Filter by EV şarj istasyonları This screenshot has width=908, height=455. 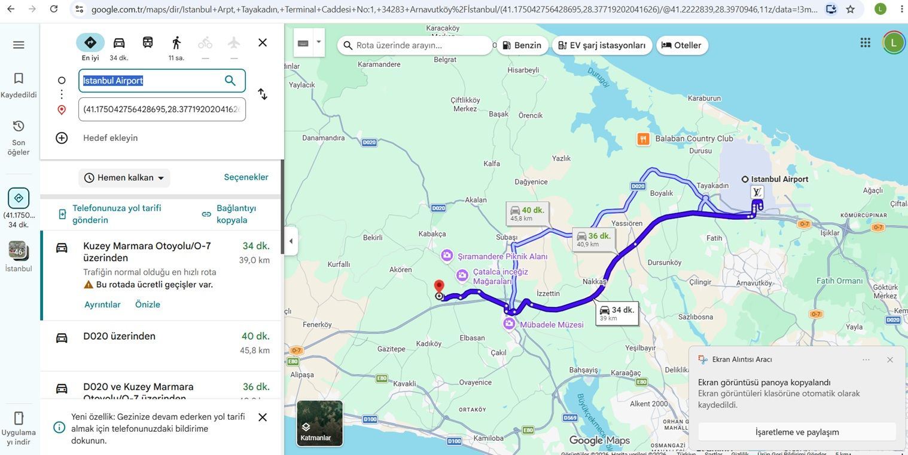click(x=602, y=45)
